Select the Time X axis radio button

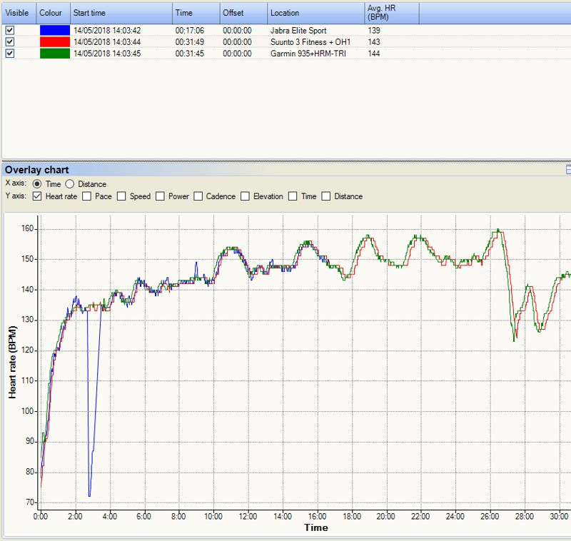click(x=37, y=184)
